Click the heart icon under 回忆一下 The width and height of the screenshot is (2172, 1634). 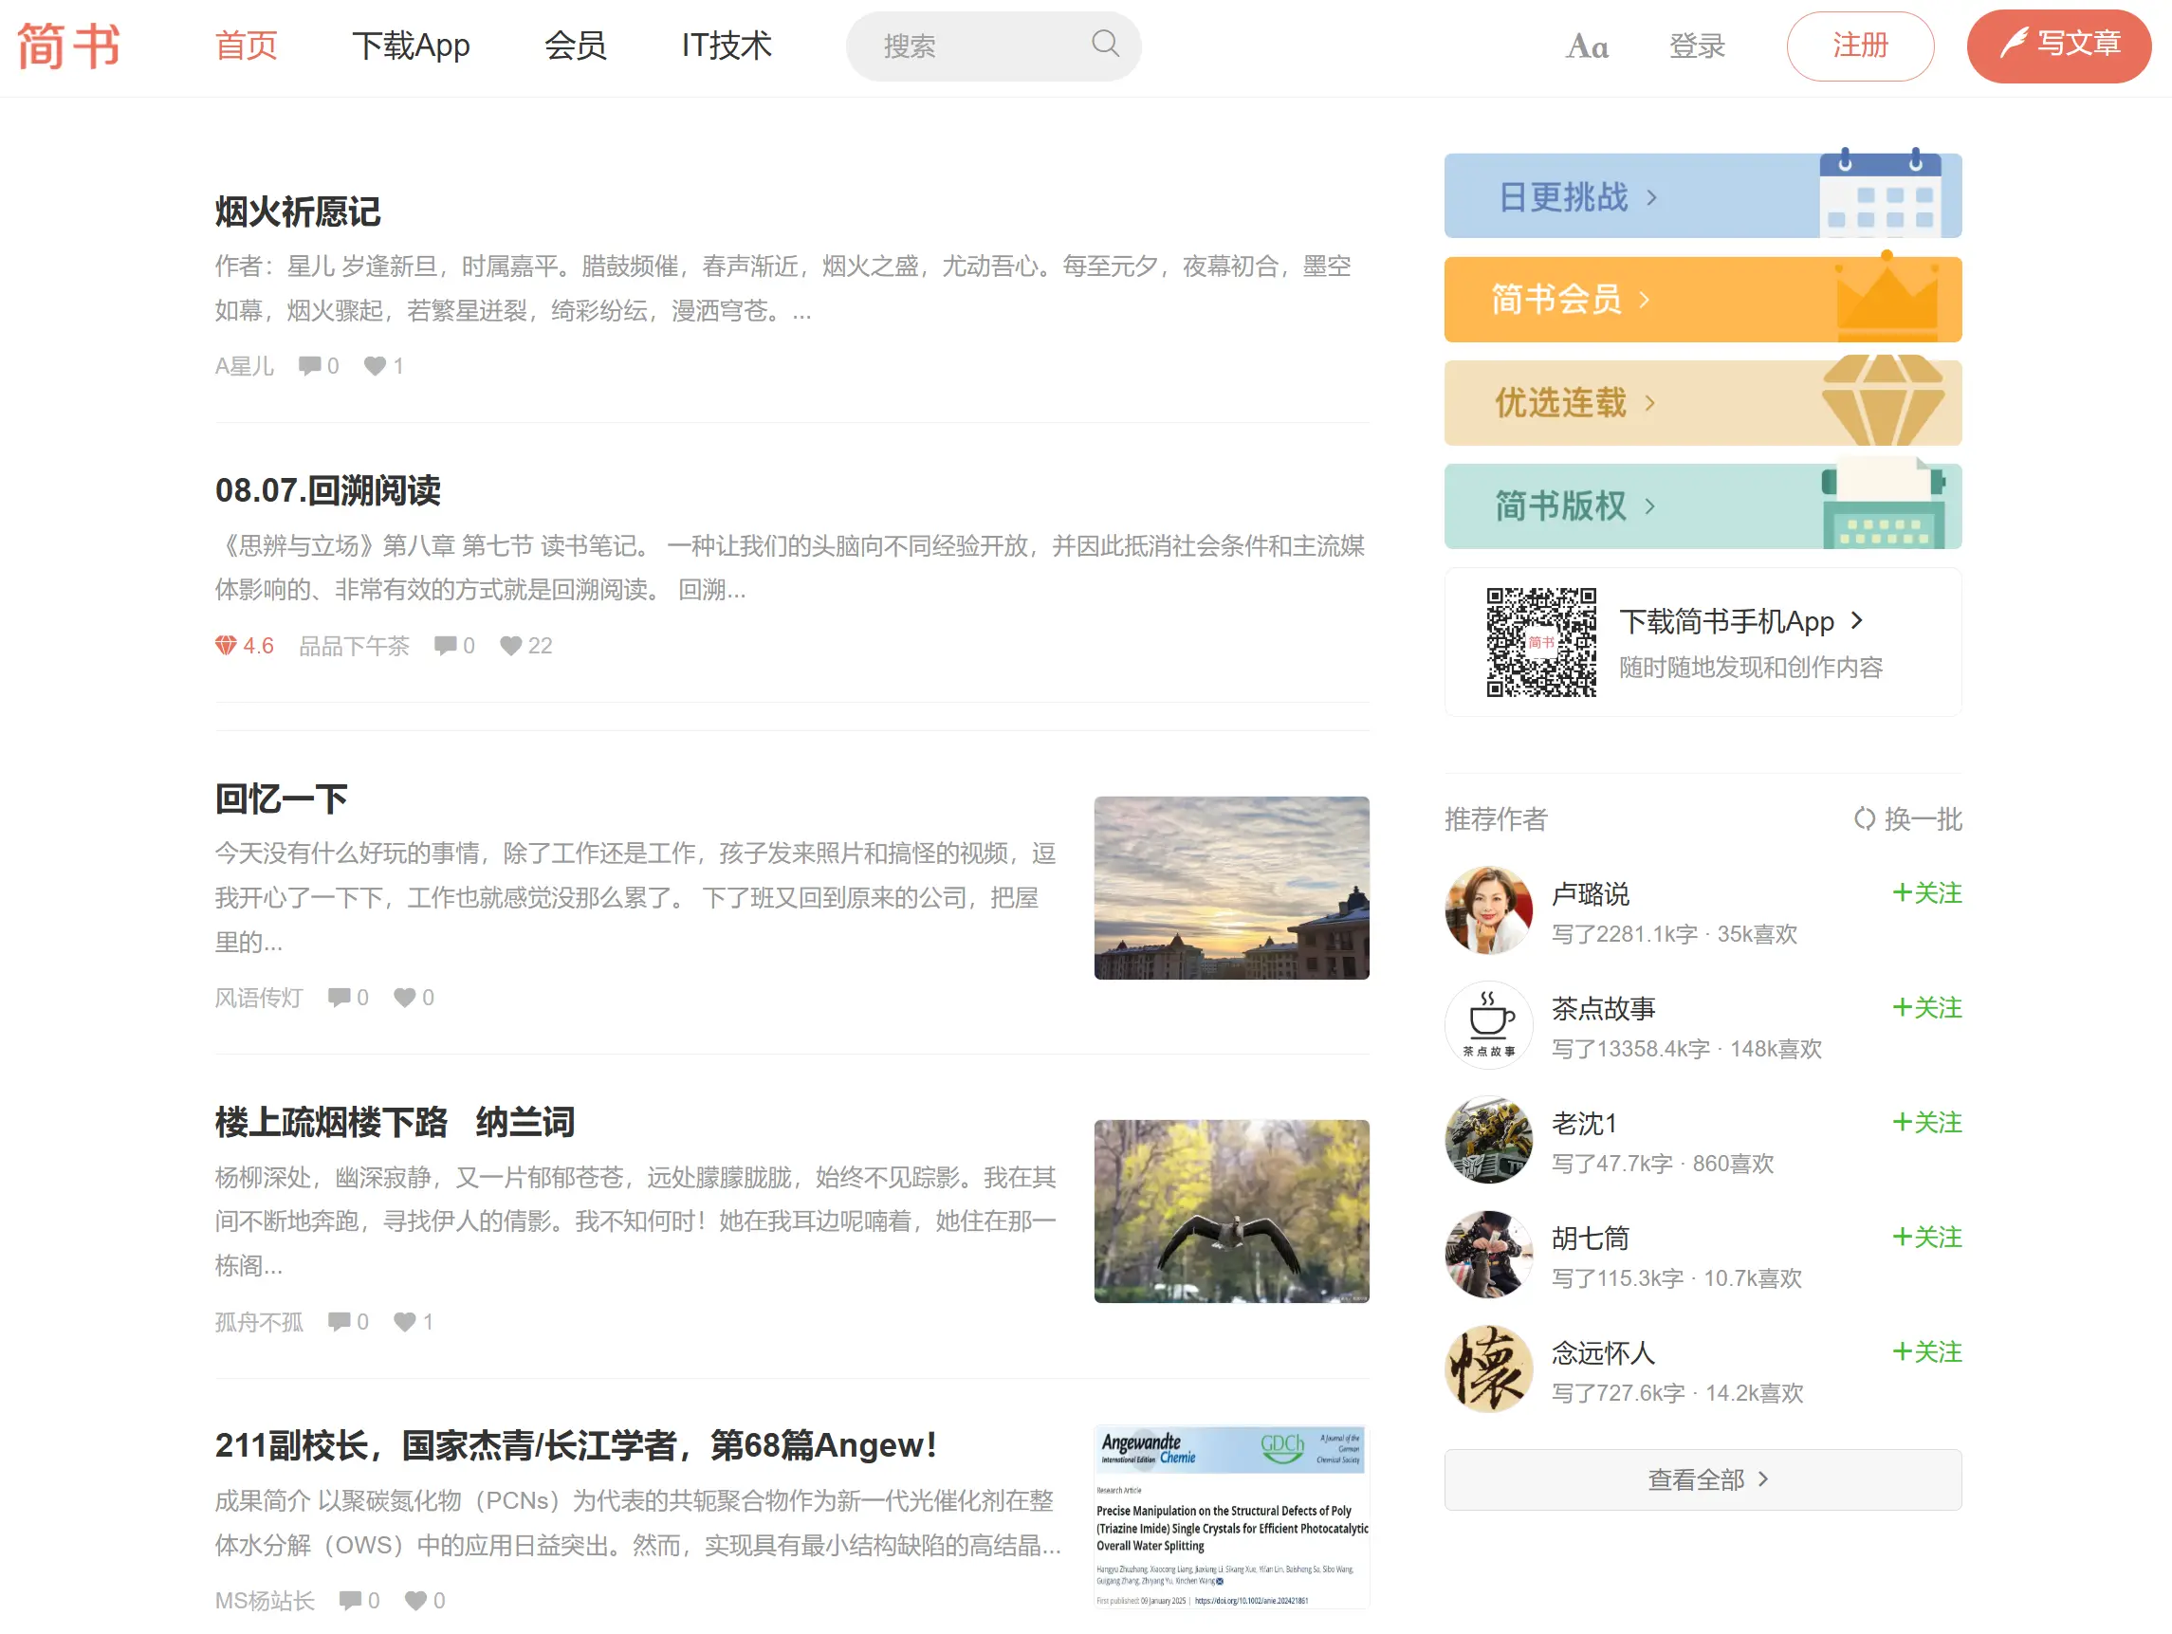[x=406, y=997]
